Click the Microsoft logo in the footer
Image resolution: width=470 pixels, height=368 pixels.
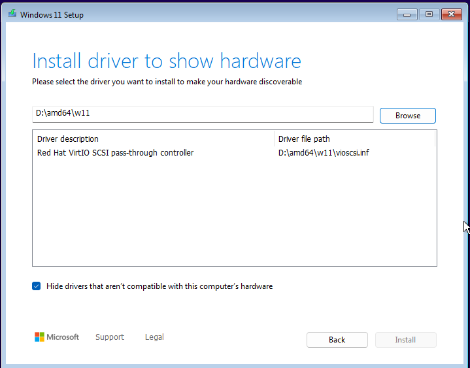(56, 337)
